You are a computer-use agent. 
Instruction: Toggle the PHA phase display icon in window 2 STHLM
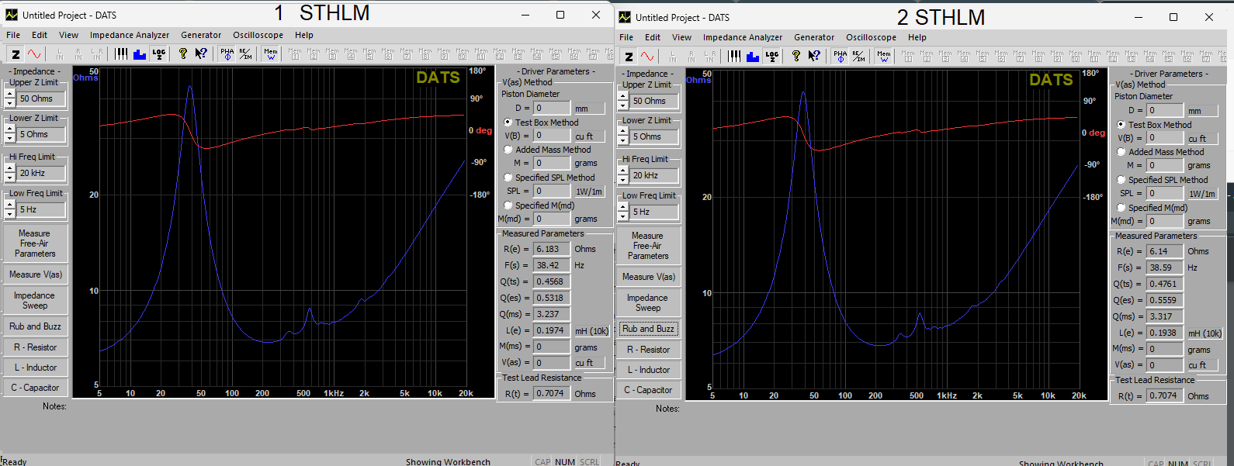840,56
